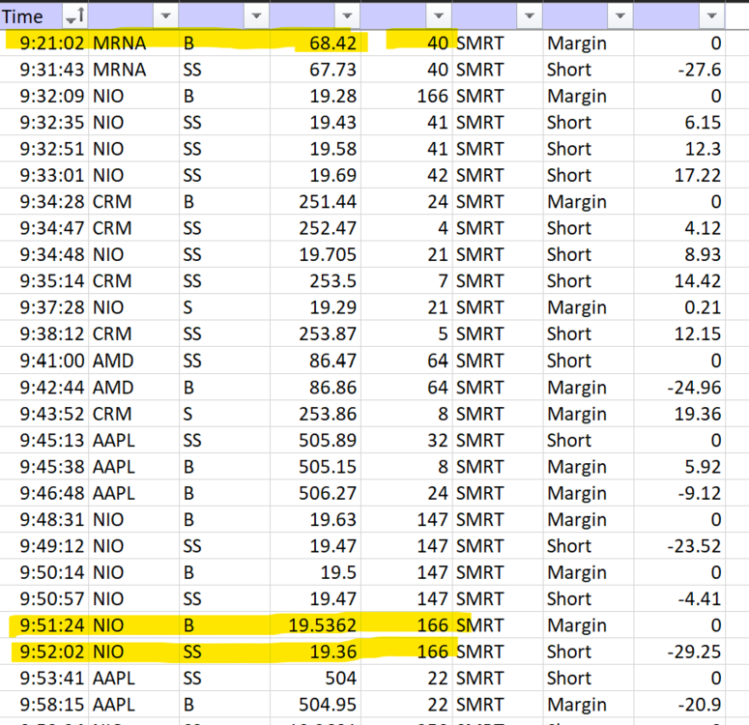
Task: Click quantity 64 in the 9:42:44 row
Action: tap(407, 388)
